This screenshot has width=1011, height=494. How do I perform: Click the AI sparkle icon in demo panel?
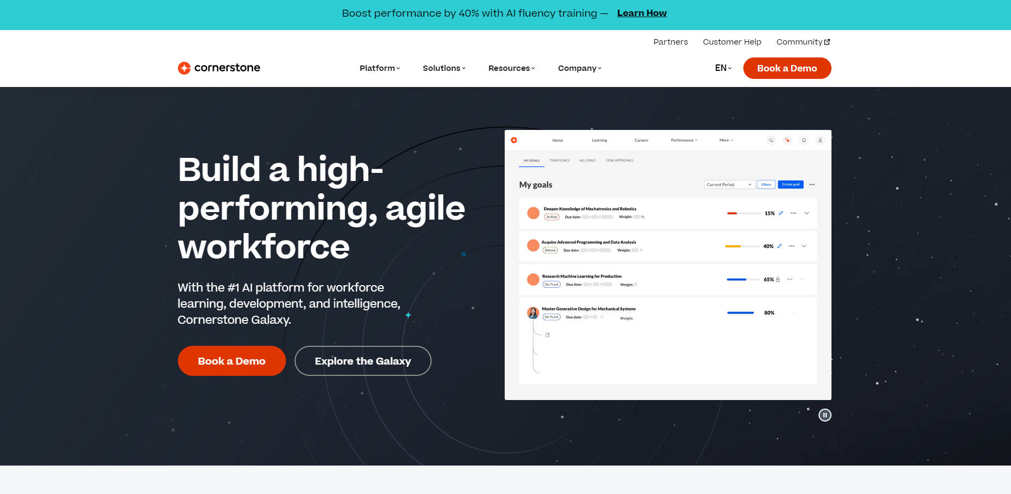[787, 141]
